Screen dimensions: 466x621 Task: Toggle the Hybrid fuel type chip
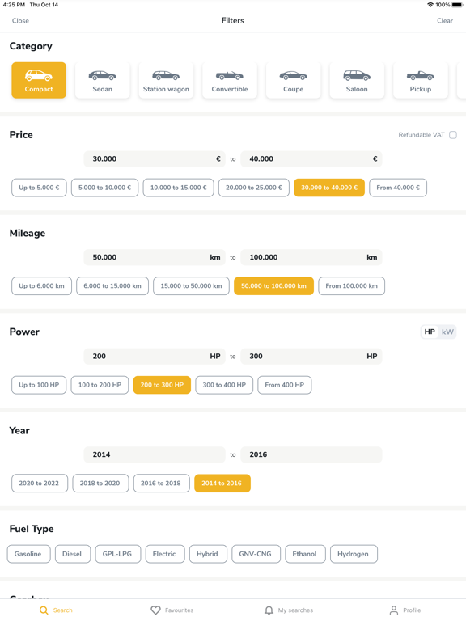point(207,554)
